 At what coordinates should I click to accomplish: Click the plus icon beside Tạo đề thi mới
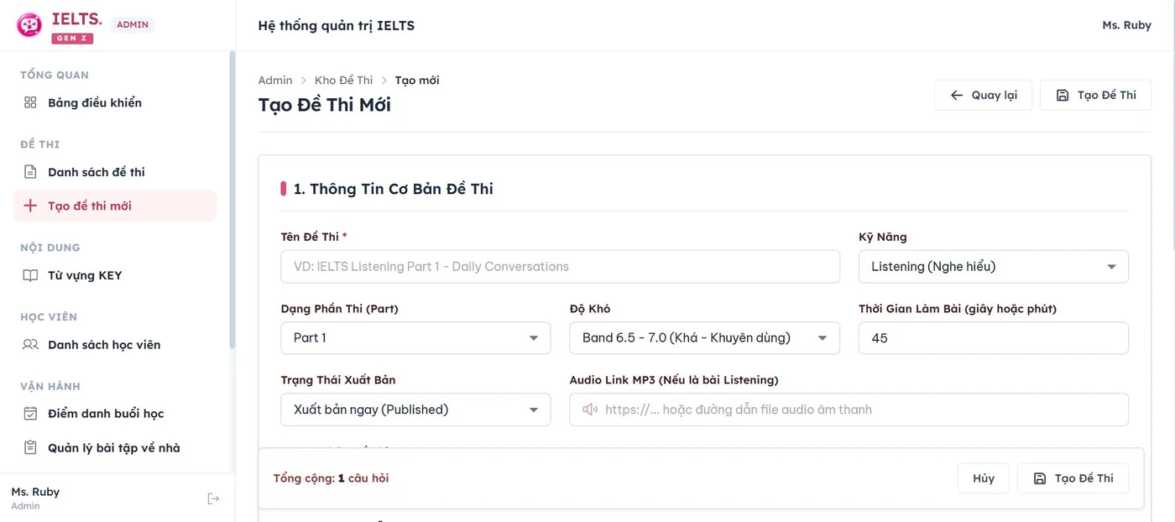coord(30,206)
